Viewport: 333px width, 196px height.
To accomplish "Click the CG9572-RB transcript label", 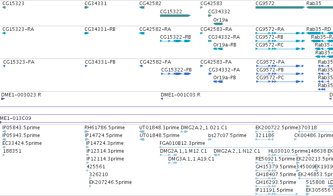I will (269, 37).
